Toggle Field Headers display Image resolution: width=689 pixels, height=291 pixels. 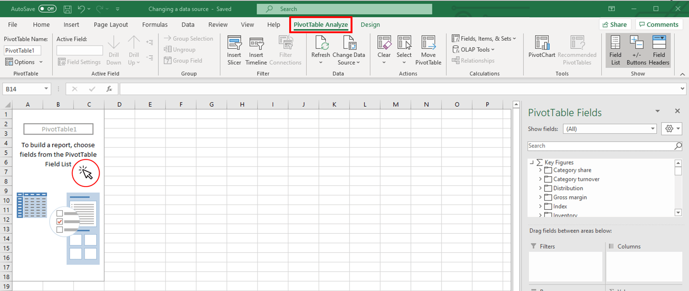659,50
